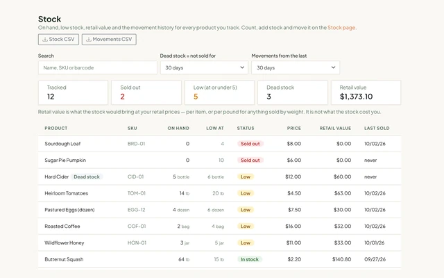Click the LOW AT column header
Screen dimensions: 444x278
point(215,128)
